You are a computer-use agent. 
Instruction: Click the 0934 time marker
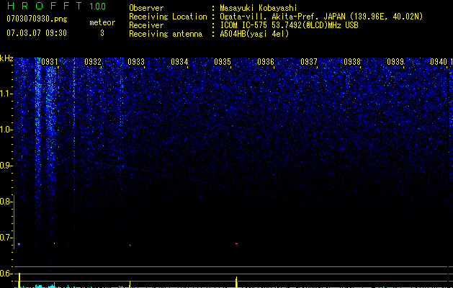pos(179,62)
